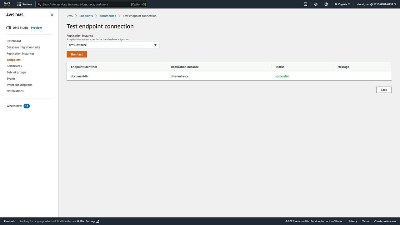Open Cookie preferences in the footer
This screenshot has width=400, height=225.
(x=385, y=221)
